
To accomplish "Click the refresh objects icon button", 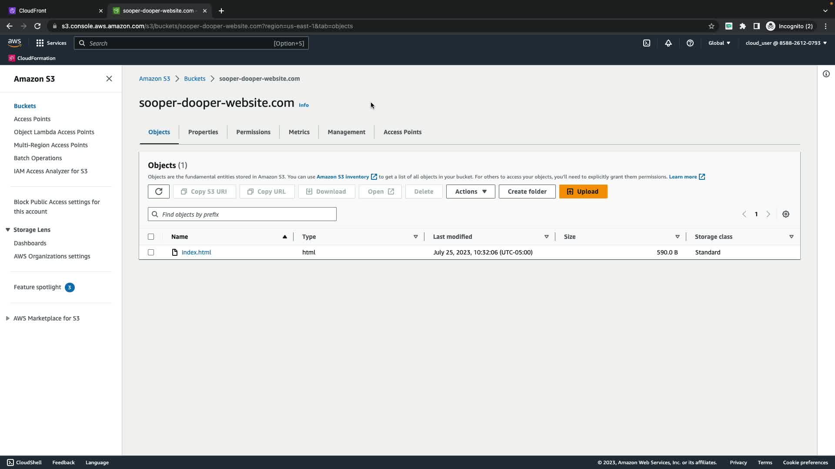I will click(158, 192).
